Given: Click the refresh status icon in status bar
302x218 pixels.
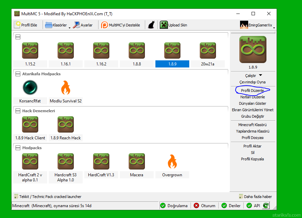Looking at the screenshot, I should point(266,205).
